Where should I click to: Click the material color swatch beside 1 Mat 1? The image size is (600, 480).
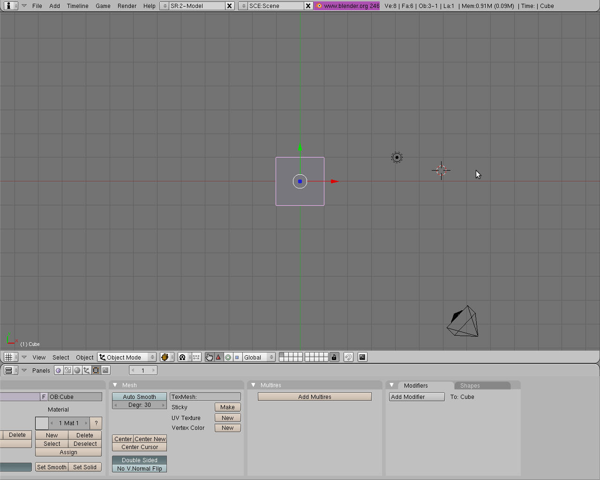coord(42,423)
